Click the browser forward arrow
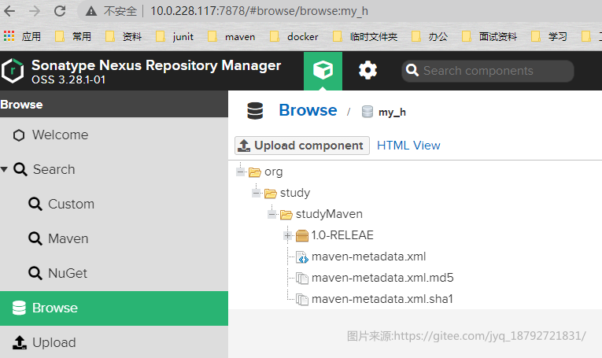 (35, 11)
